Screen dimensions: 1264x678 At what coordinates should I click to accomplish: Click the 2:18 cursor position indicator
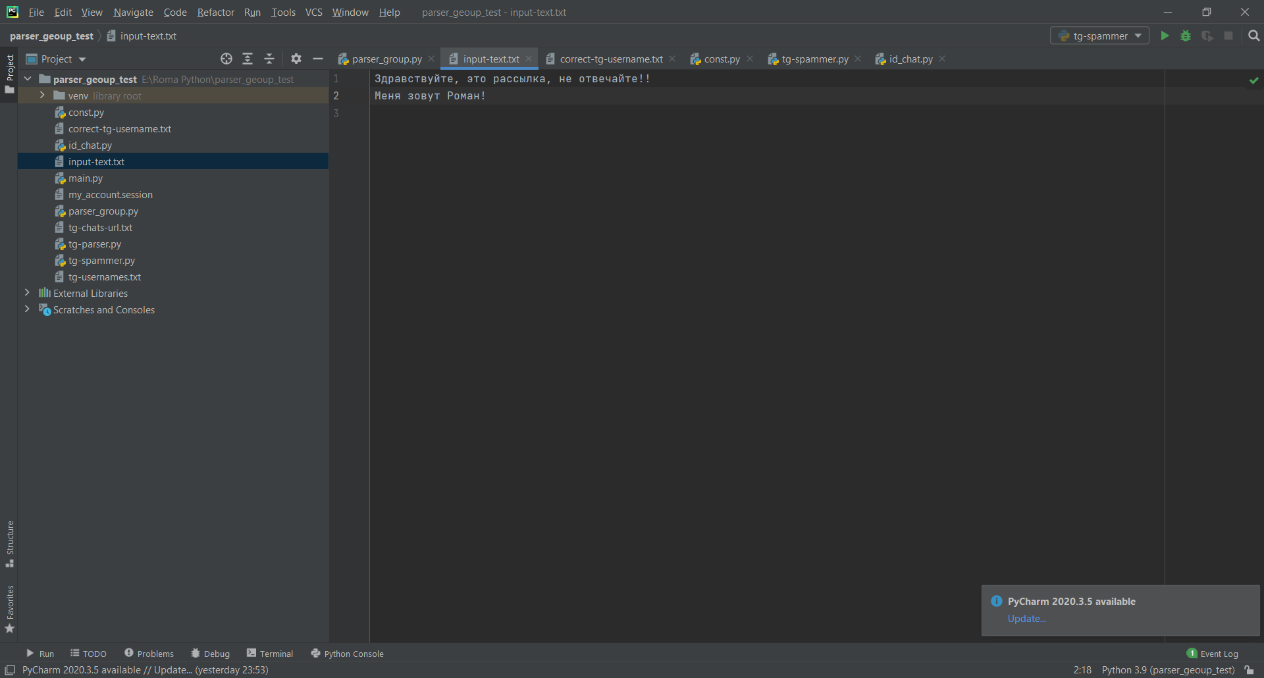coord(1082,670)
